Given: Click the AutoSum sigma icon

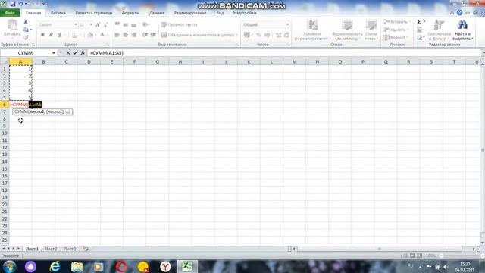Looking at the screenshot, I should coord(419,22).
